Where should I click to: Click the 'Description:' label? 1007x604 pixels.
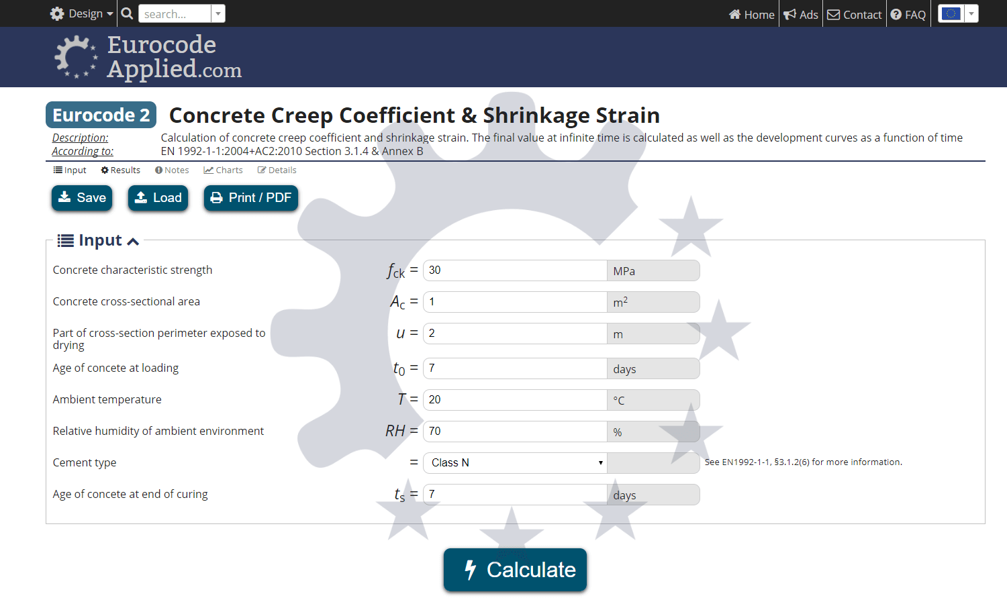click(x=80, y=138)
